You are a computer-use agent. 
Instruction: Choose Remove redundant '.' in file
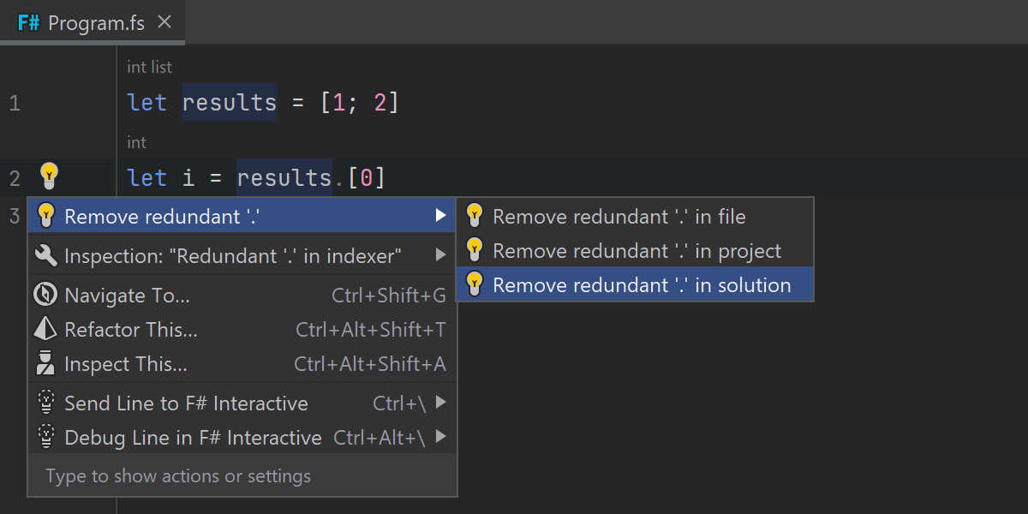click(x=619, y=217)
